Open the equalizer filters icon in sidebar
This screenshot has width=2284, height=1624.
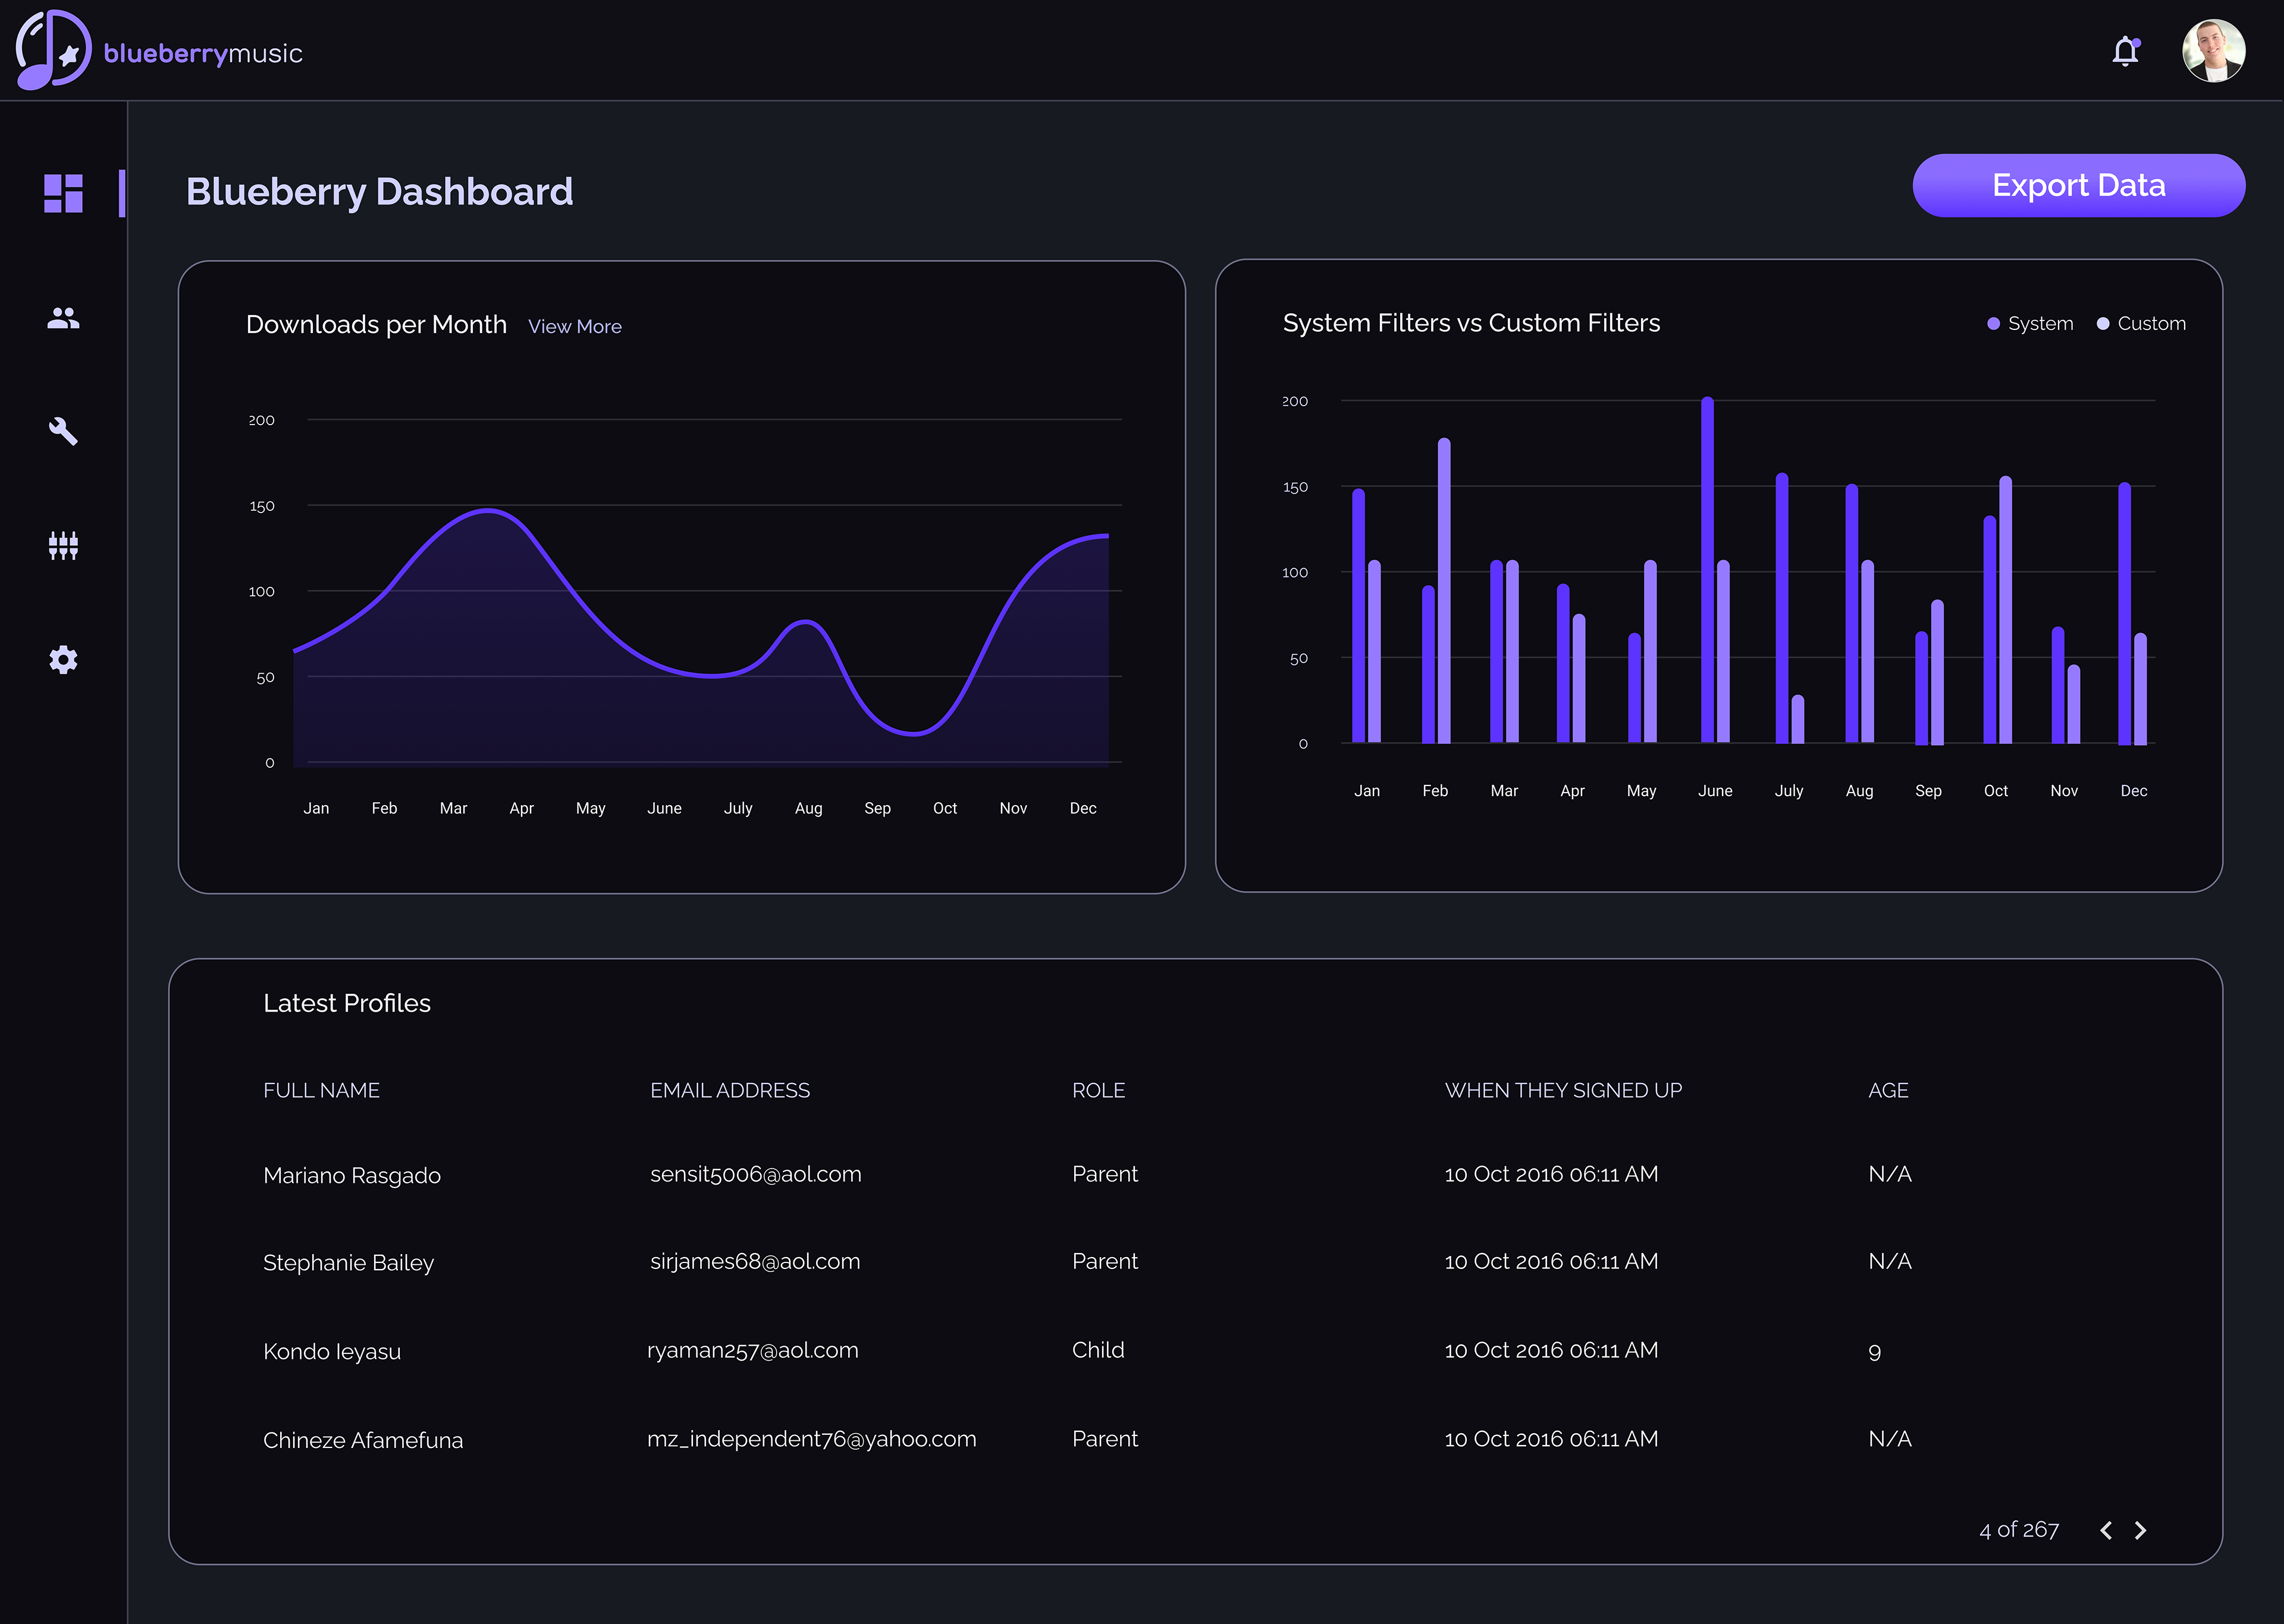point(63,545)
